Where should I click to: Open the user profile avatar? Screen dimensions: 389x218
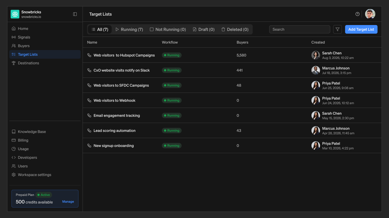coord(370,14)
